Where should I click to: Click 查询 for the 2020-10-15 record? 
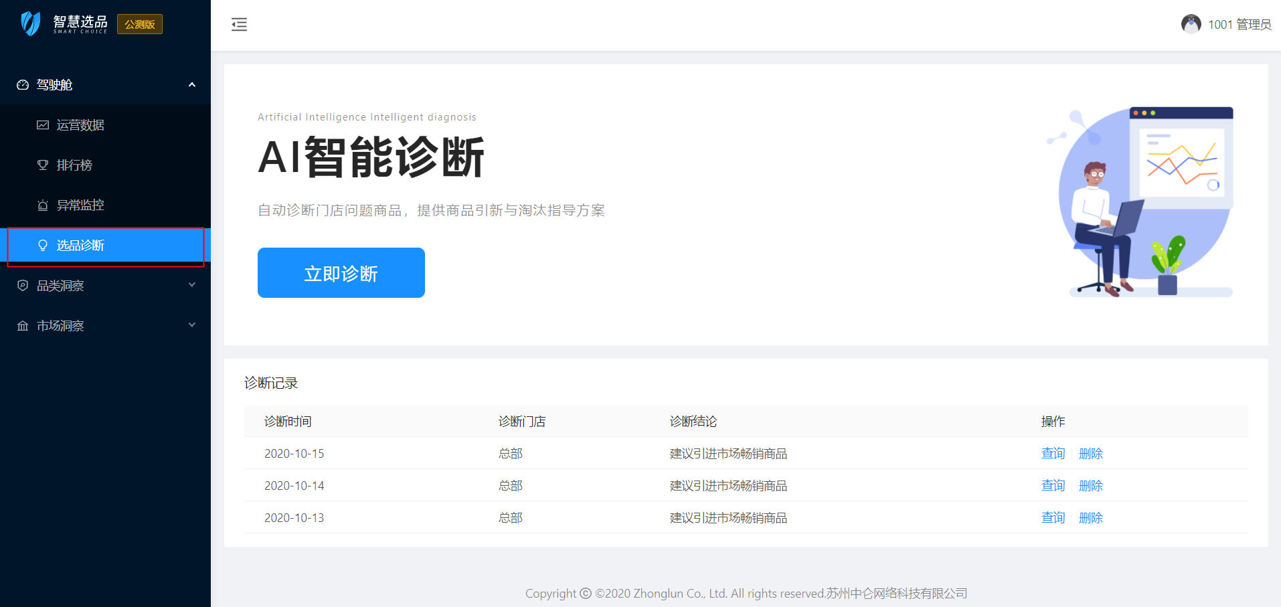click(x=1053, y=454)
